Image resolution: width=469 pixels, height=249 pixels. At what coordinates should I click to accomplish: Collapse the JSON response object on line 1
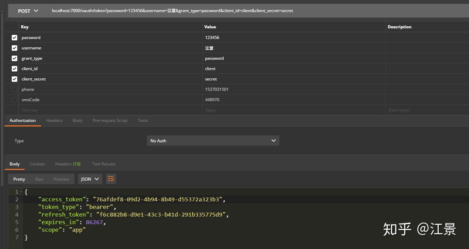coord(20,192)
